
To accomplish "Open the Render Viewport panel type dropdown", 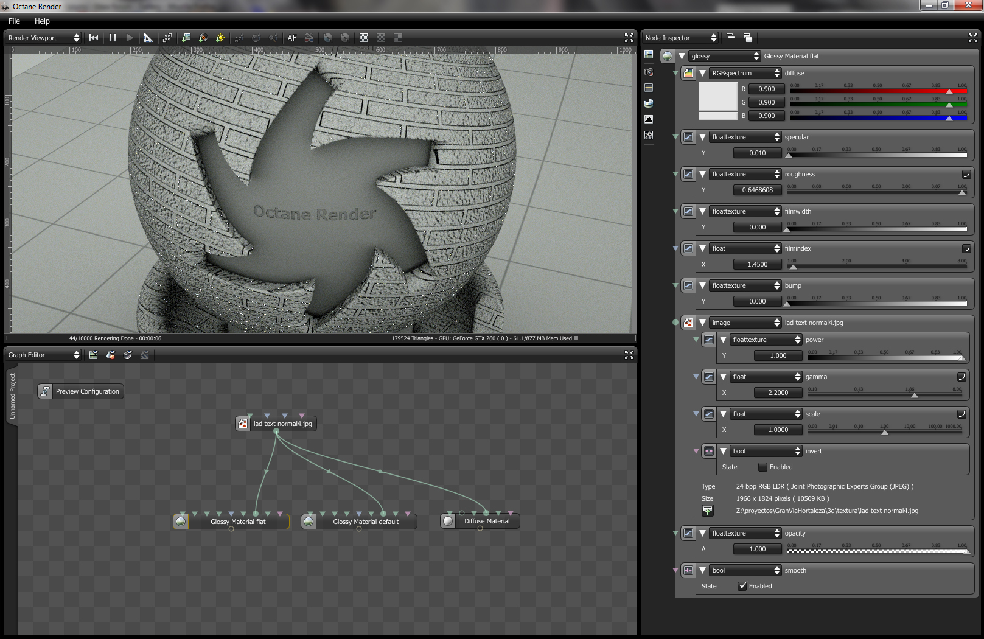I will [43, 38].
